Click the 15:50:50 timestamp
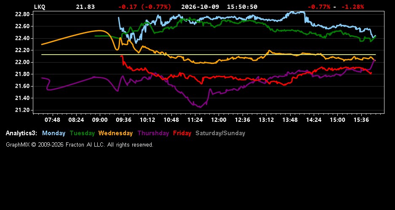 coord(242,7)
